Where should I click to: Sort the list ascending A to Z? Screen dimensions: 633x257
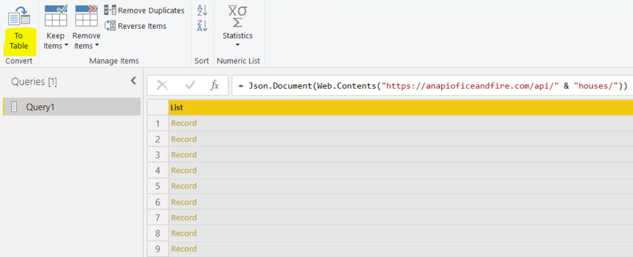click(x=202, y=11)
